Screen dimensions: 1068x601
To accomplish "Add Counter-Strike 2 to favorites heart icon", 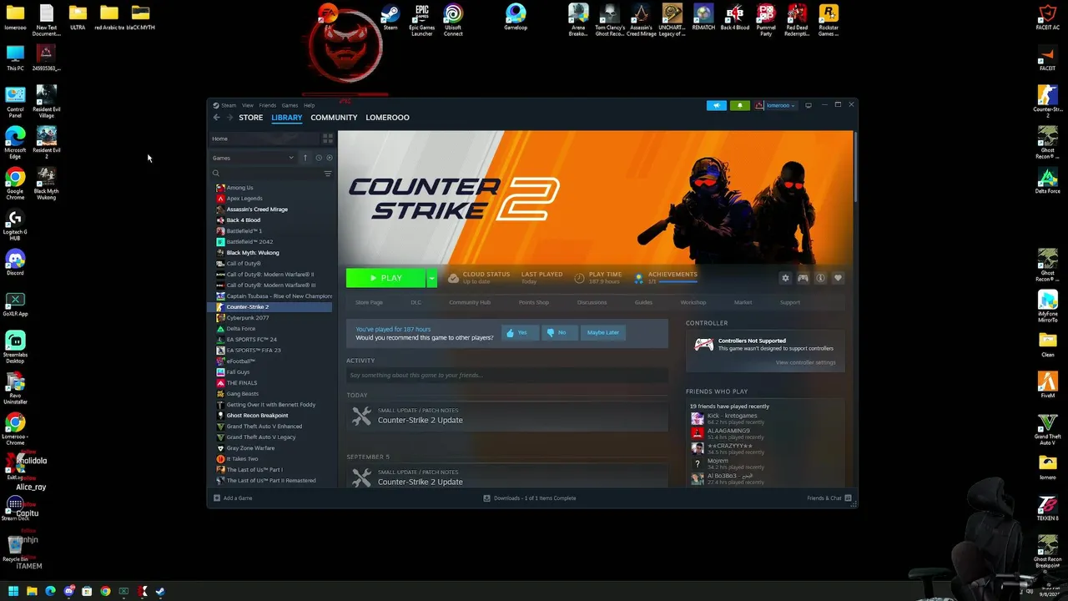I will point(838,278).
